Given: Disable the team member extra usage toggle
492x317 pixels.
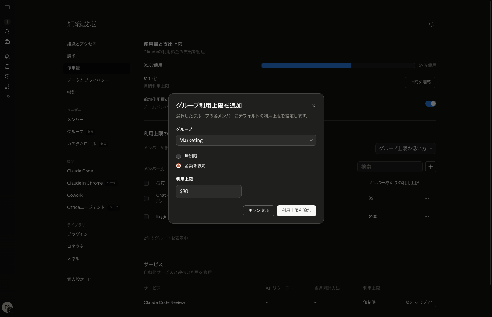Looking at the screenshot, I should [x=430, y=104].
